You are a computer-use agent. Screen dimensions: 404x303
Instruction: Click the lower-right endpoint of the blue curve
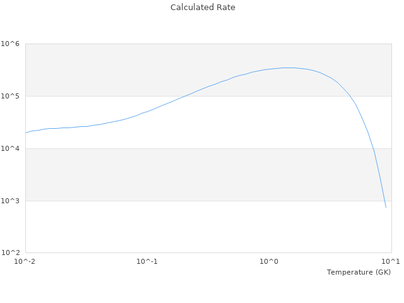[386, 207]
